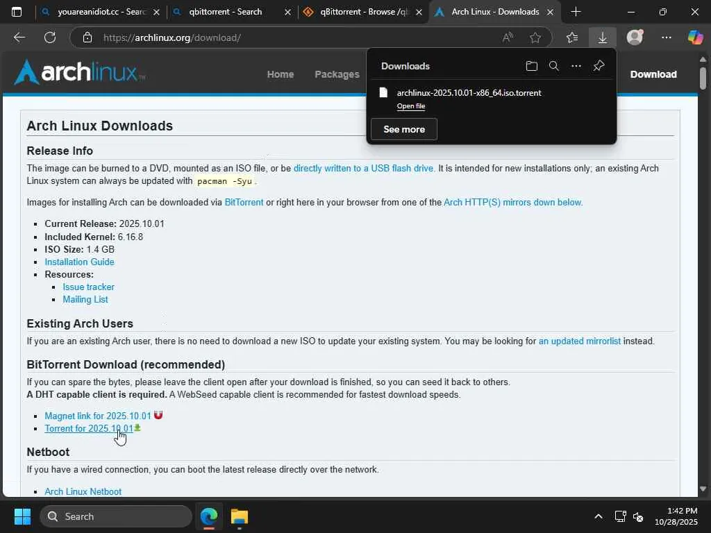Click the address bar URL
The image size is (711, 533).
(172, 37)
